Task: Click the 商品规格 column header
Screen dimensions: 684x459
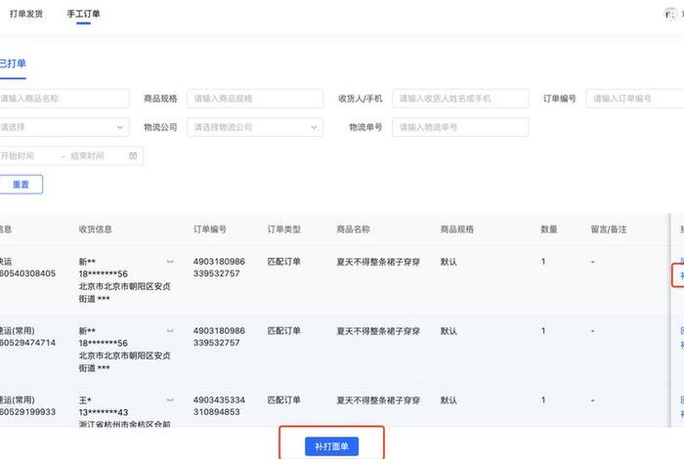Action: point(457,229)
